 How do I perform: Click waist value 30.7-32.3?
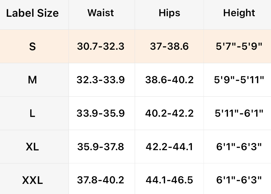(101, 47)
